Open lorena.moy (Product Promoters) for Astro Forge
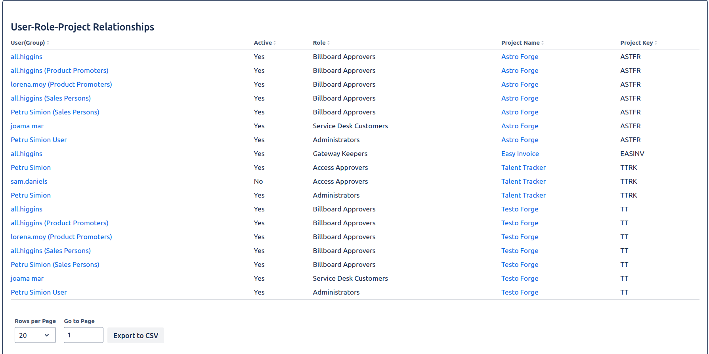The height and width of the screenshot is (354, 709). pyautogui.click(x=61, y=84)
